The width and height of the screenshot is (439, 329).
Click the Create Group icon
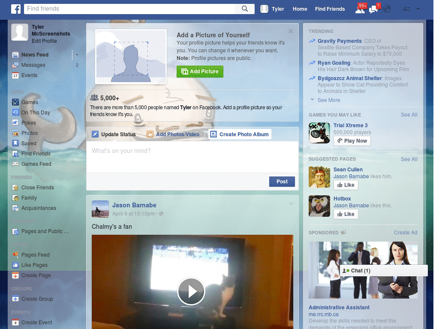[15, 299]
